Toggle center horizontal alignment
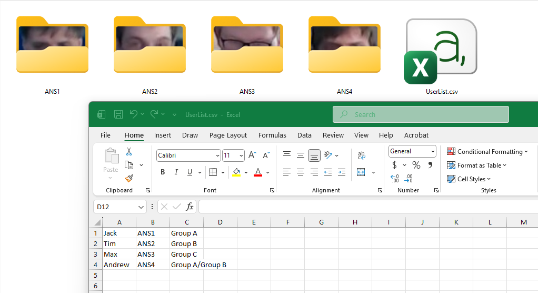The height and width of the screenshot is (293, 538). (300, 172)
